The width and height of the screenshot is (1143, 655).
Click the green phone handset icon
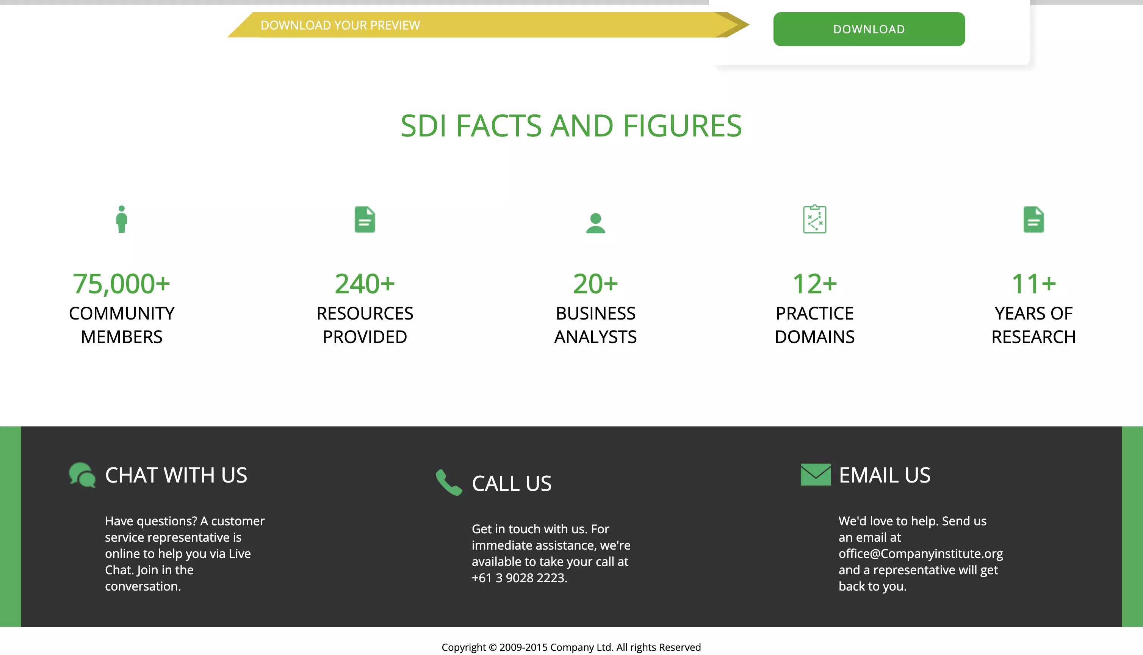[449, 483]
